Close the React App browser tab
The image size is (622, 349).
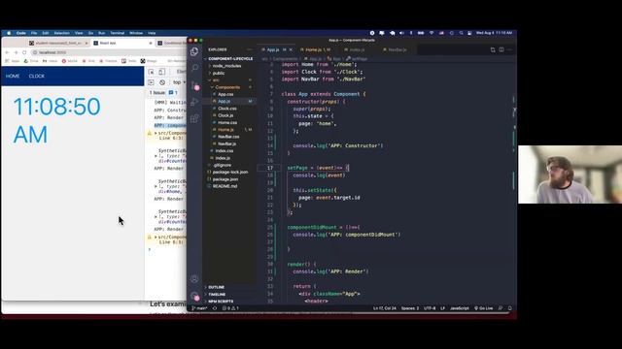coord(151,43)
